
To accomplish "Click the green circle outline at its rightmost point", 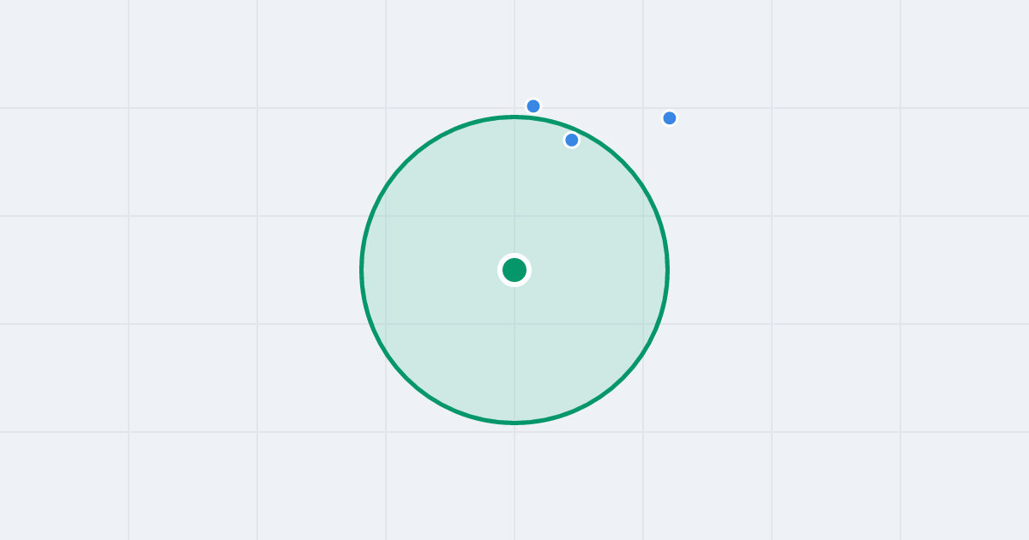I will [x=667, y=270].
